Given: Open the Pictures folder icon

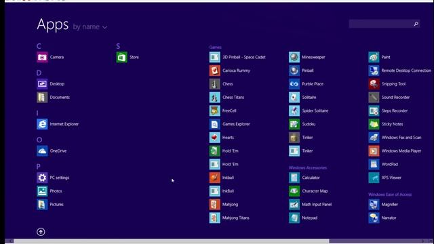Looking at the screenshot, I should coord(42,205).
